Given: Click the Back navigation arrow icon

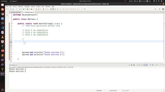Looking at the screenshot, I should (x=76, y=9).
